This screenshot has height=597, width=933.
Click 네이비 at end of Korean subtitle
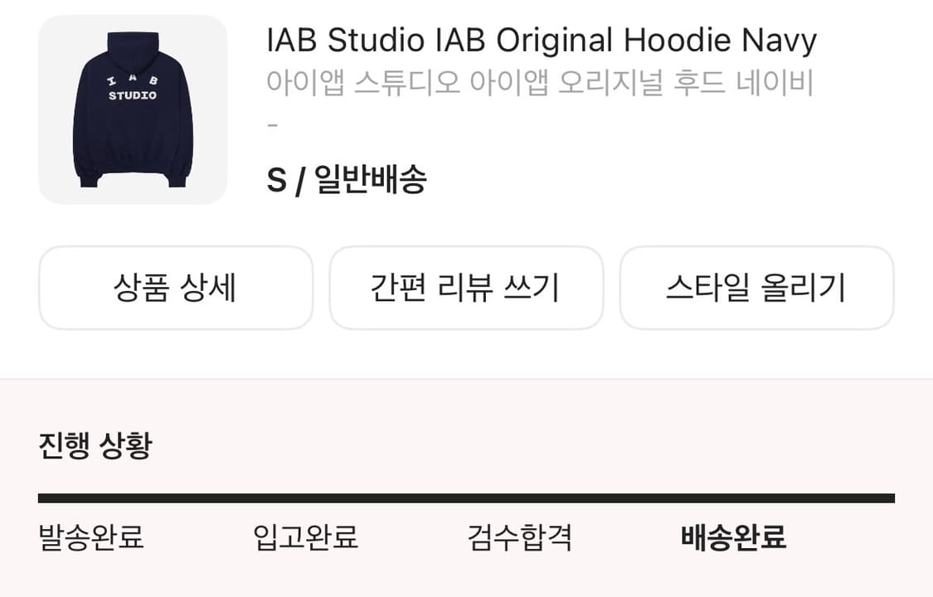click(775, 82)
